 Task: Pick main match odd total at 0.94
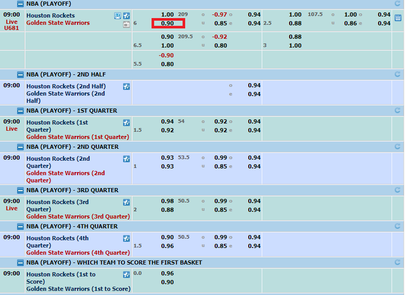tap(254, 14)
